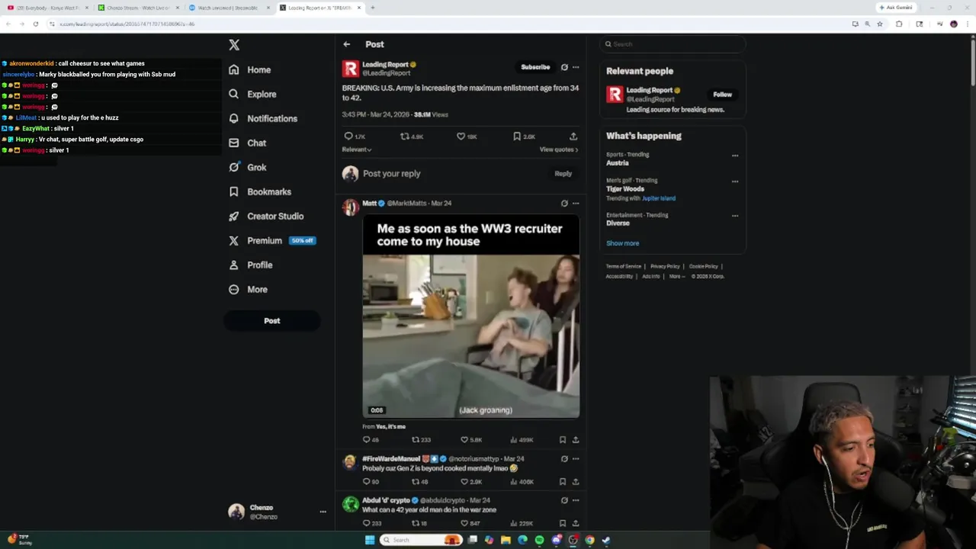This screenshot has width=976, height=549.
Task: Switch to Chenzo Stream browser tab
Action: click(x=137, y=8)
